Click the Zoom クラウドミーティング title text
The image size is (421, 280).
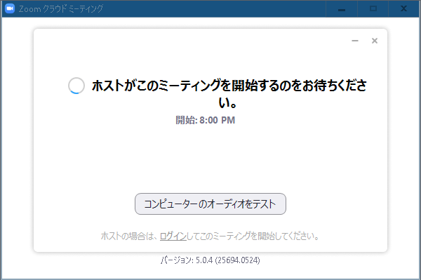pos(61,9)
